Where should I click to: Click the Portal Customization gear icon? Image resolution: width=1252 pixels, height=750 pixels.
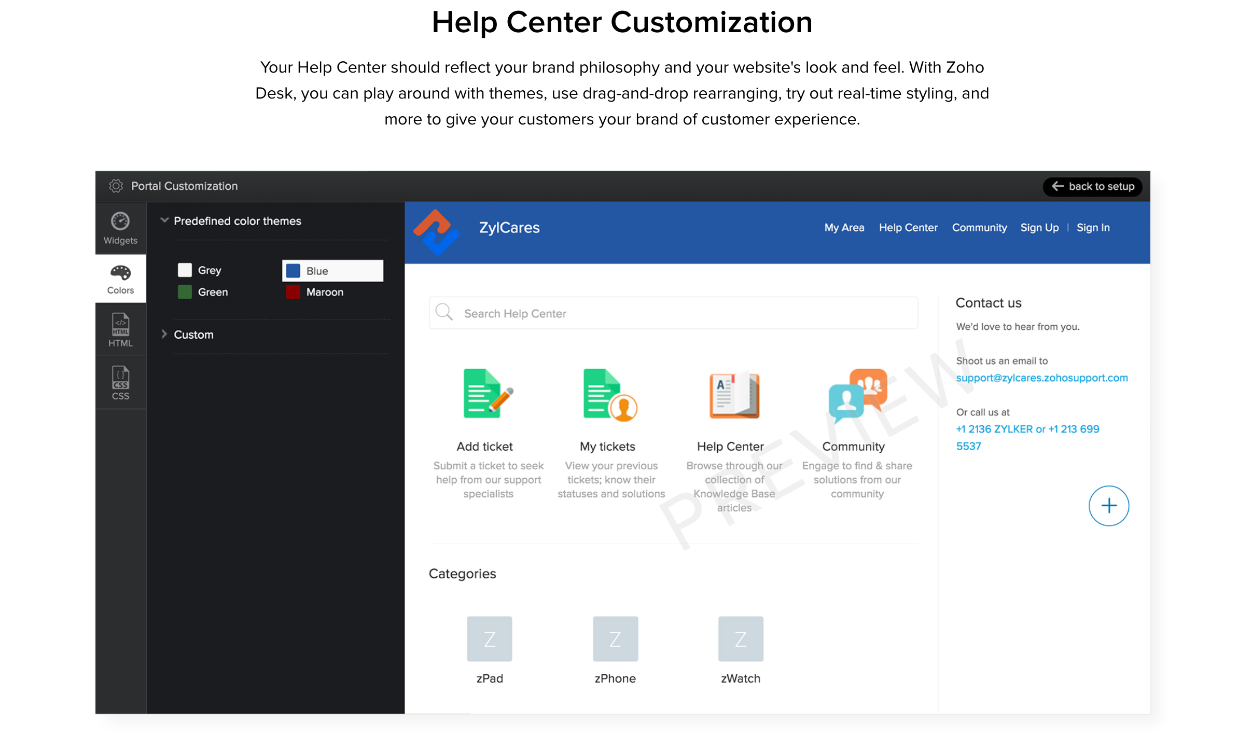[x=116, y=186]
